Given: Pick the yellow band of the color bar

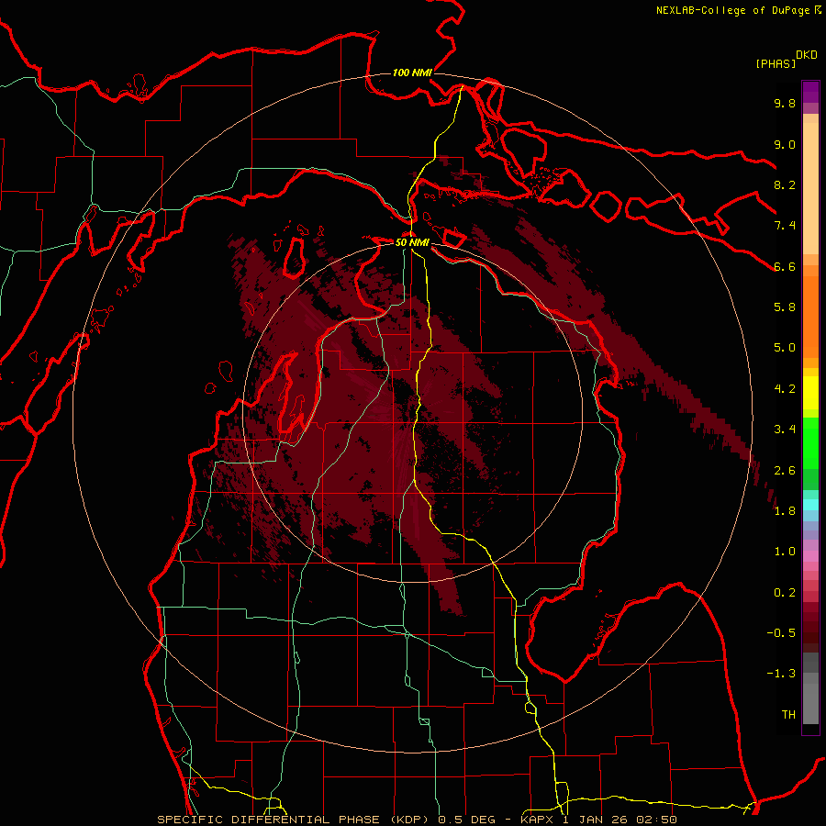Looking at the screenshot, I should [x=810, y=393].
